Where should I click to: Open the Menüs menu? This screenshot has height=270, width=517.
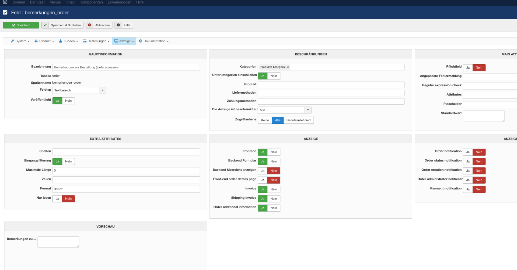(55, 2)
